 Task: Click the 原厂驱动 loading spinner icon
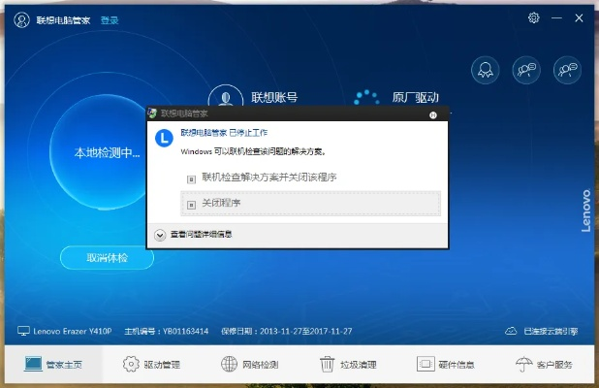tap(365, 97)
